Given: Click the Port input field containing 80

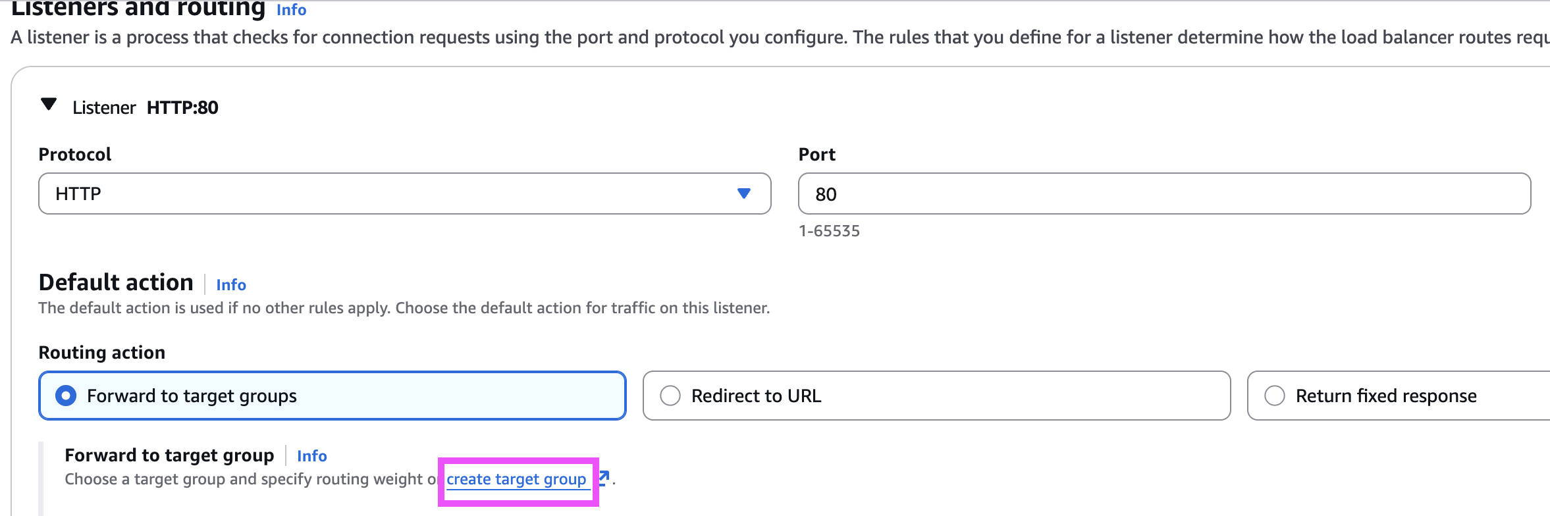Looking at the screenshot, I should [1163, 193].
